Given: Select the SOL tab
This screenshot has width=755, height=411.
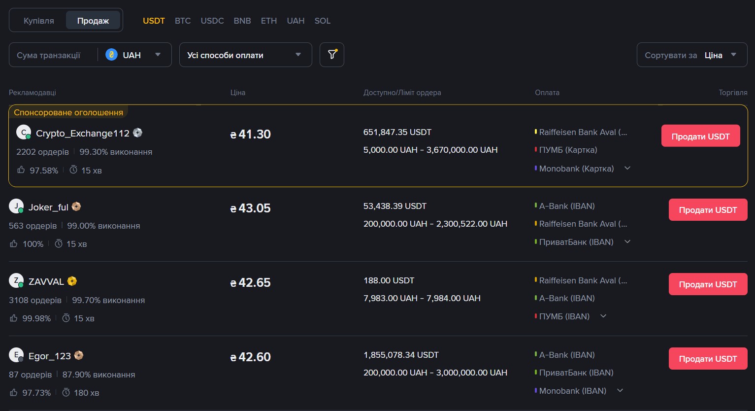Looking at the screenshot, I should 323,21.
